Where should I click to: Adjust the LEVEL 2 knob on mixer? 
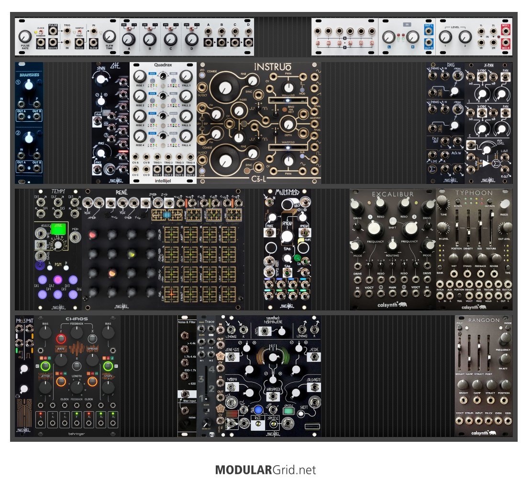click(465, 37)
